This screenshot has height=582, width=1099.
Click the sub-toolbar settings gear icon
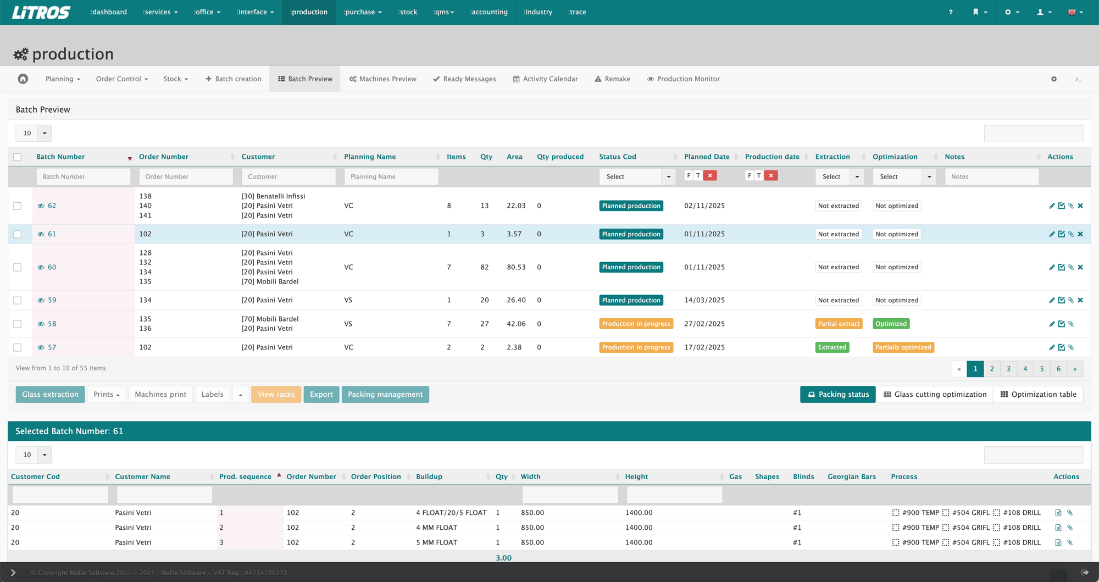click(x=1054, y=79)
